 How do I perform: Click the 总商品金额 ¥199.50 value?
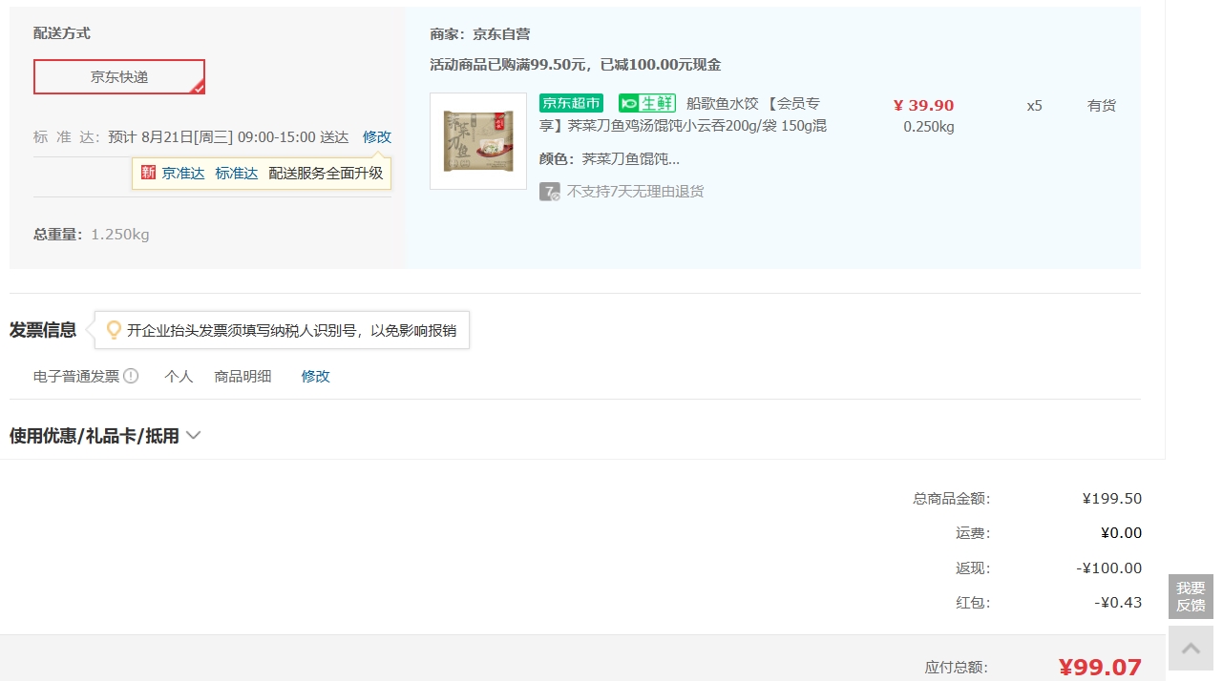click(x=1112, y=499)
